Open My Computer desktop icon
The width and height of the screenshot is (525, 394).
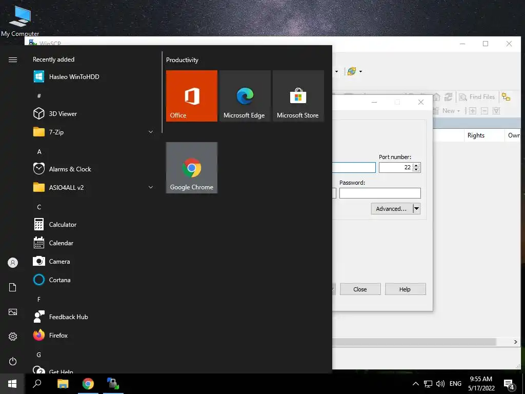(20, 21)
